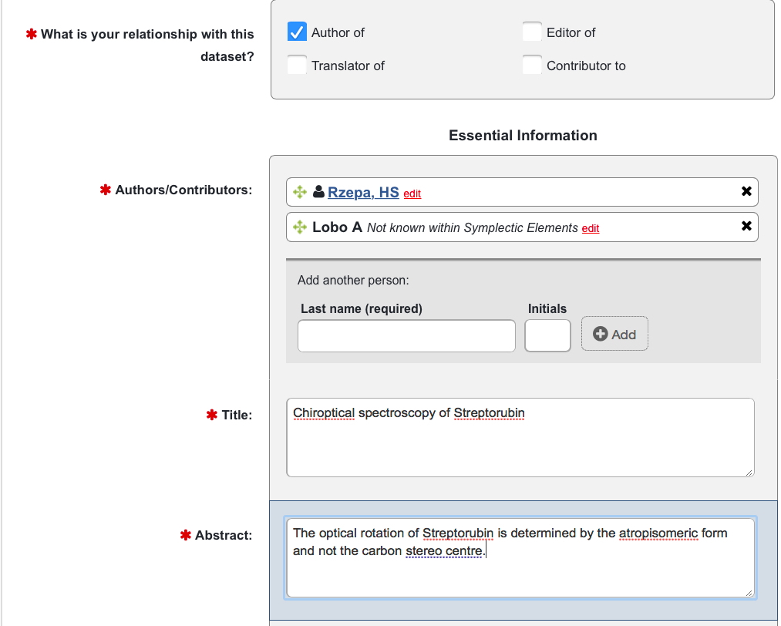The width and height of the screenshot is (781, 626).
Task: Grab the Title textarea resize handle
Action: 749,472
